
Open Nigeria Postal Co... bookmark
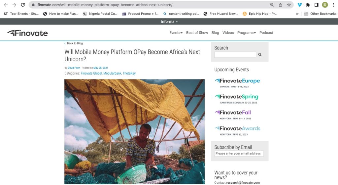(x=100, y=14)
